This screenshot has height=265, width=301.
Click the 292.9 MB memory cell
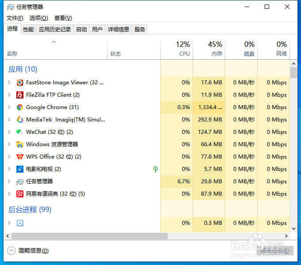pyautogui.click(x=209, y=120)
